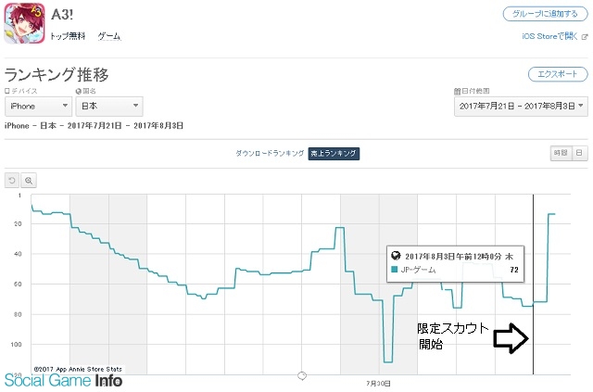Viewport: 593px width, 392px height.
Task: Open the 日本 country dropdown
Action: coord(109,107)
